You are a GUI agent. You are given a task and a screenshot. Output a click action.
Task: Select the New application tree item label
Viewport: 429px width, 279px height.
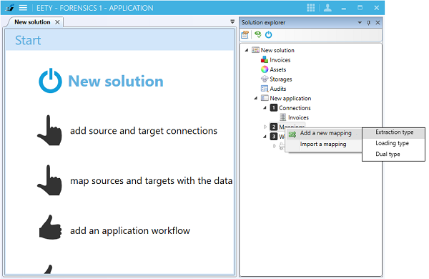290,98
